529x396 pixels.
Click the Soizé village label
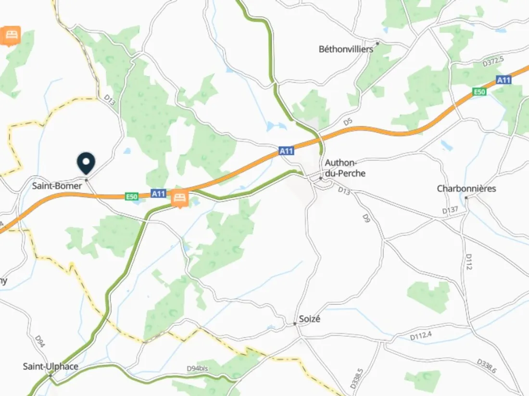coord(309,319)
